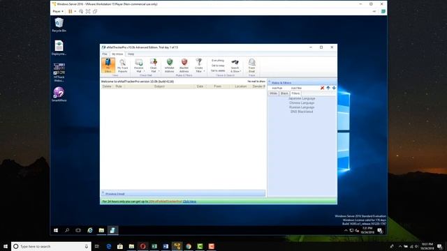Open HTTrack Website desktop shortcut
The height and width of the screenshot is (251, 447).
pos(59,73)
